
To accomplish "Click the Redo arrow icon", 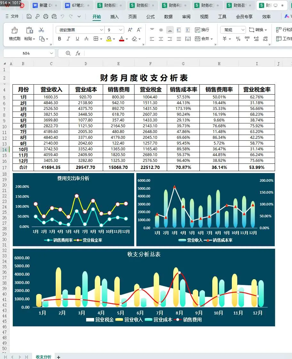I will coord(71,16).
